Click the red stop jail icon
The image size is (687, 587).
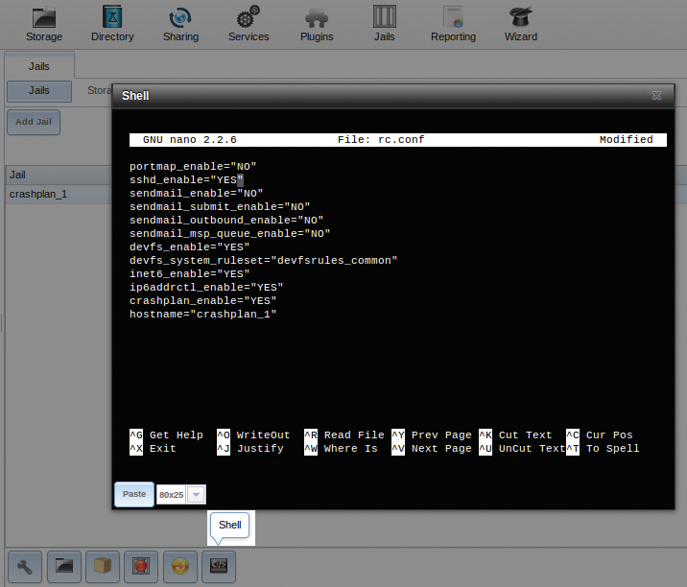pos(141,567)
